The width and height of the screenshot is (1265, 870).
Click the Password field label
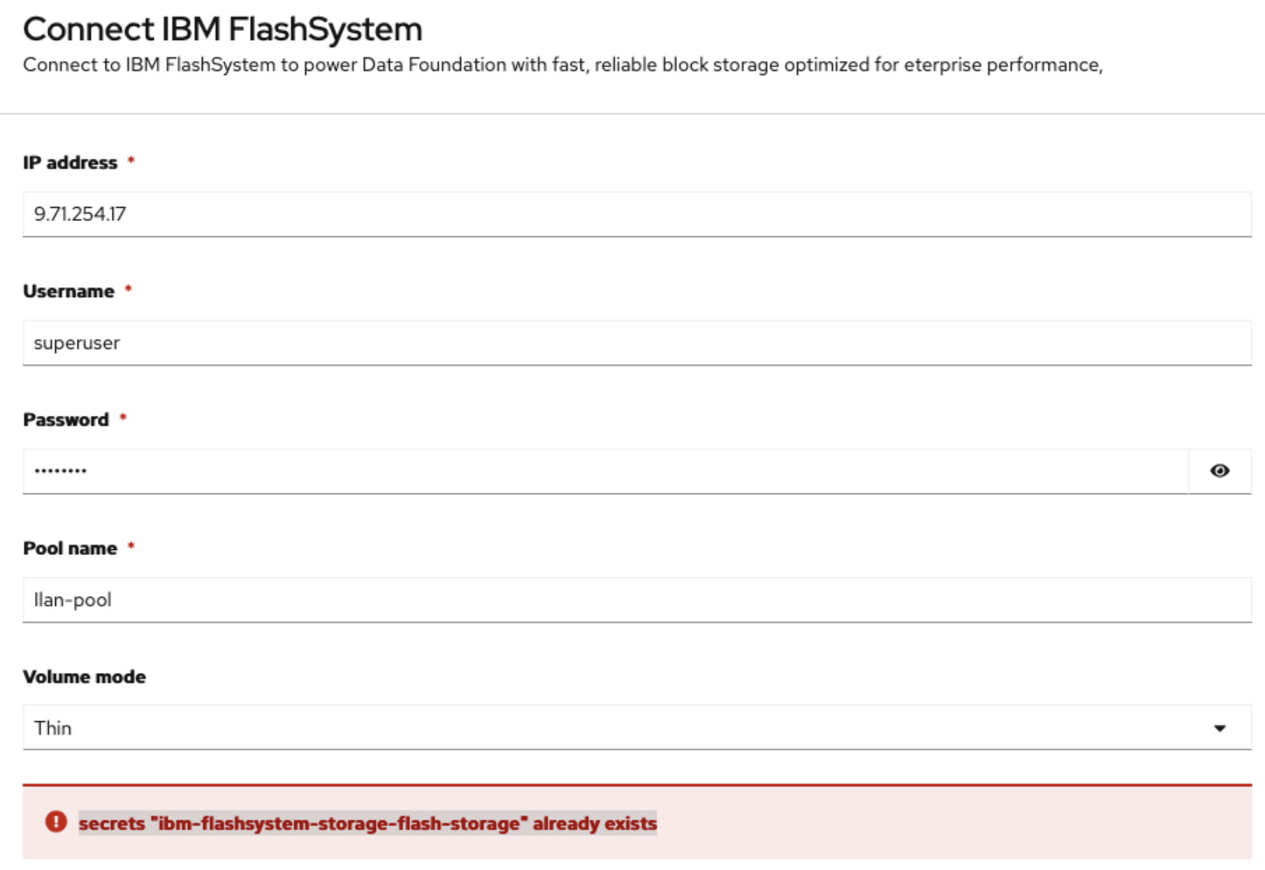coord(66,420)
